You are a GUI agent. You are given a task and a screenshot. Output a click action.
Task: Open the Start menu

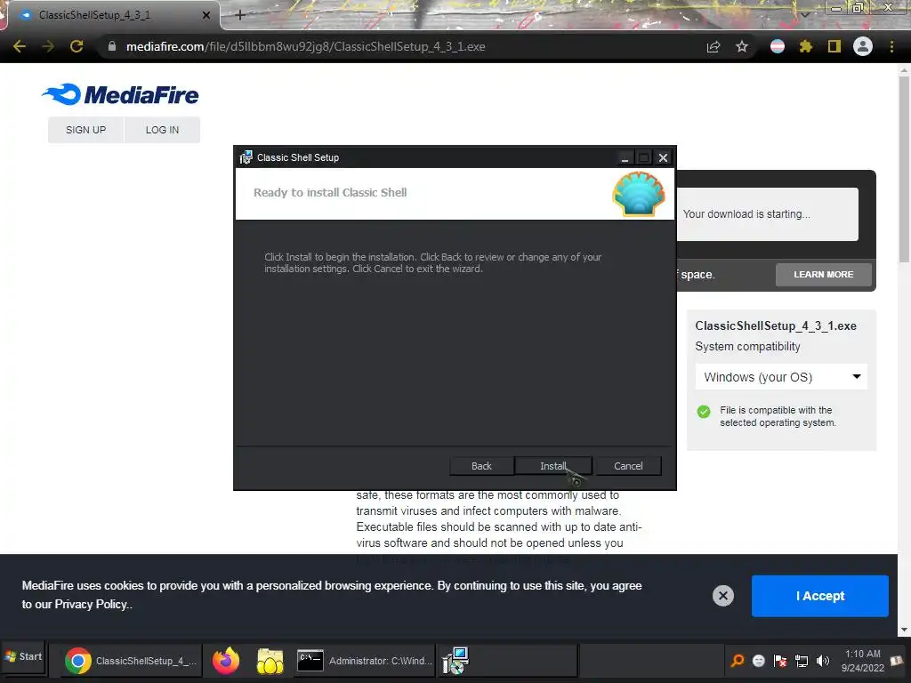[x=23, y=657]
